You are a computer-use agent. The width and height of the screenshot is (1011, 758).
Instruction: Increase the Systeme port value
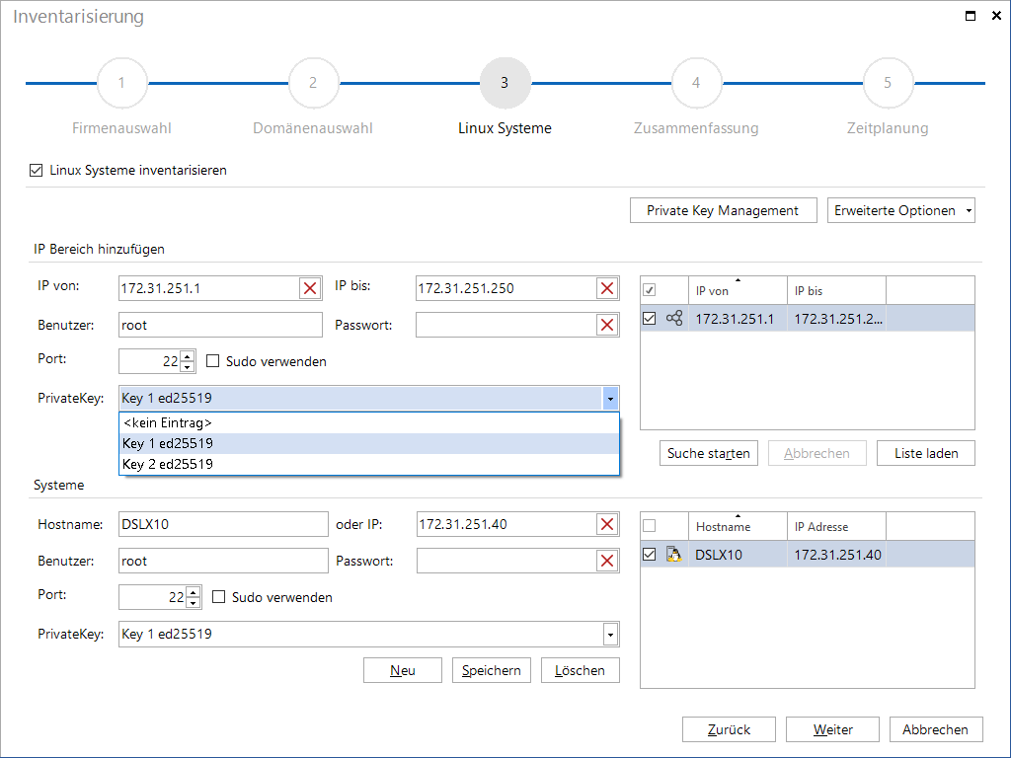[x=193, y=592]
